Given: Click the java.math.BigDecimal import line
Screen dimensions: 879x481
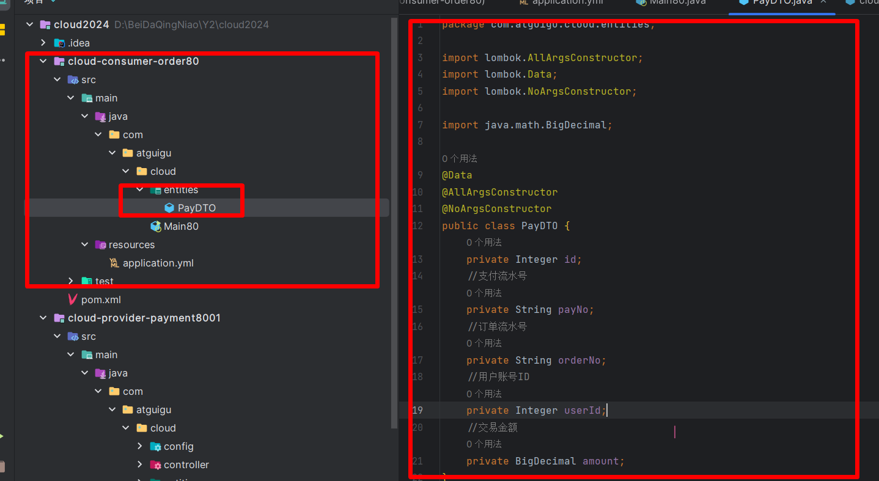Looking at the screenshot, I should (527, 125).
